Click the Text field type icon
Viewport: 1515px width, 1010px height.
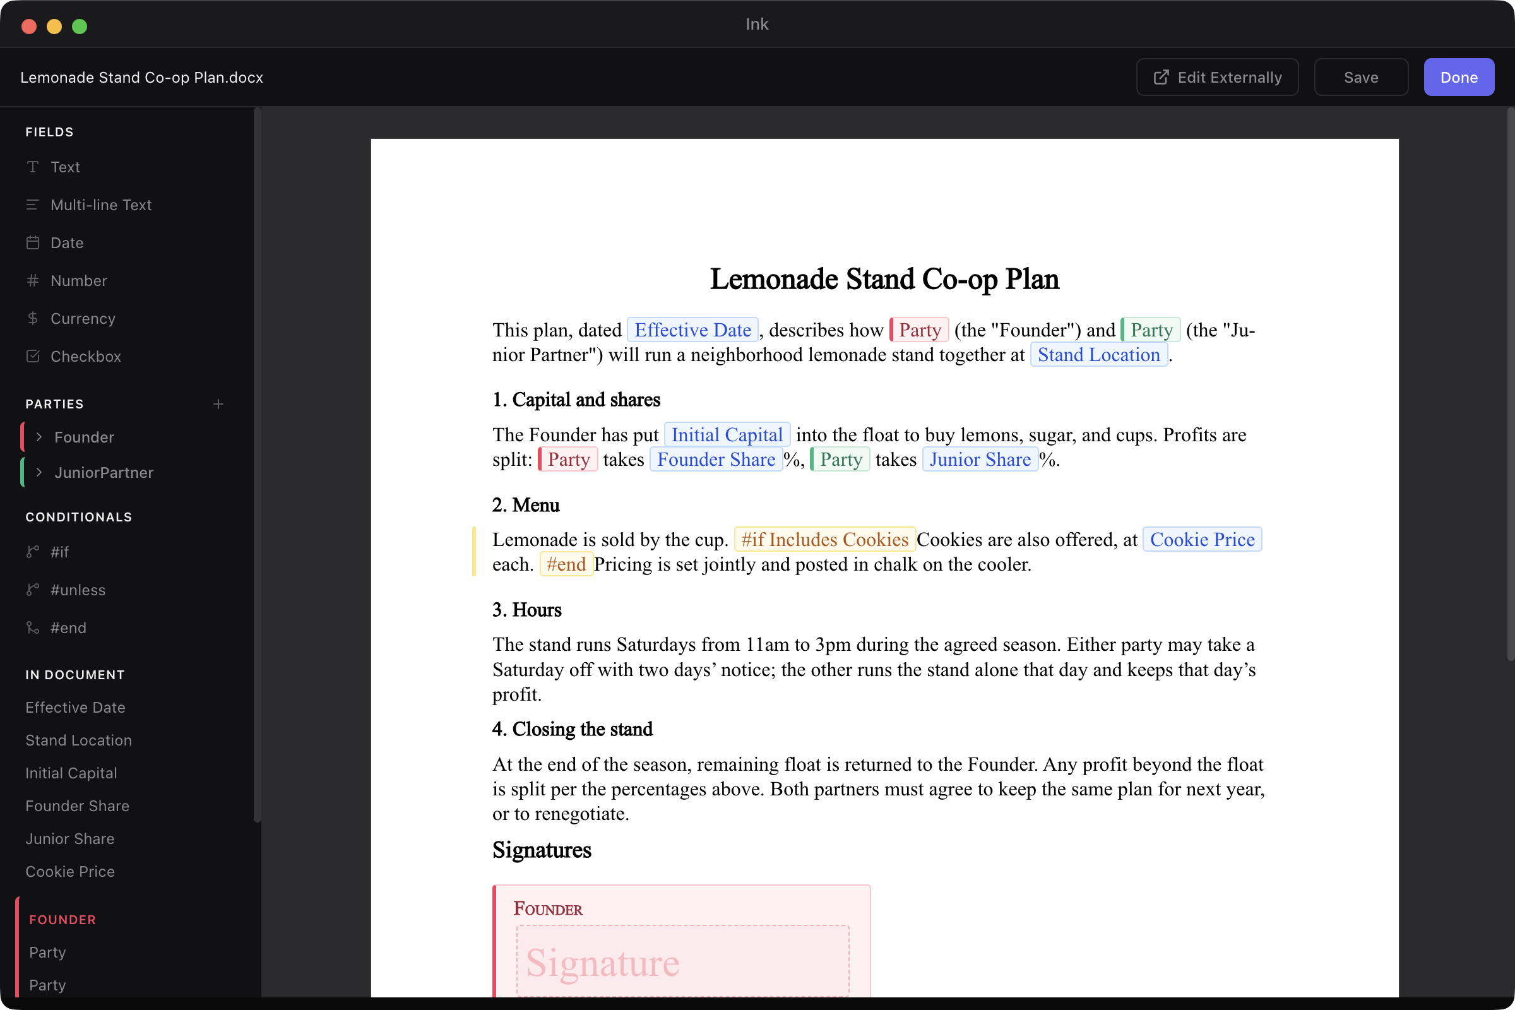coord(33,167)
